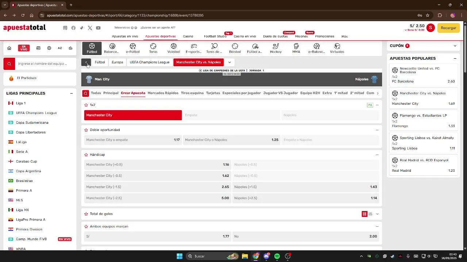Go back with the breadcrumb arrow

click(86, 62)
